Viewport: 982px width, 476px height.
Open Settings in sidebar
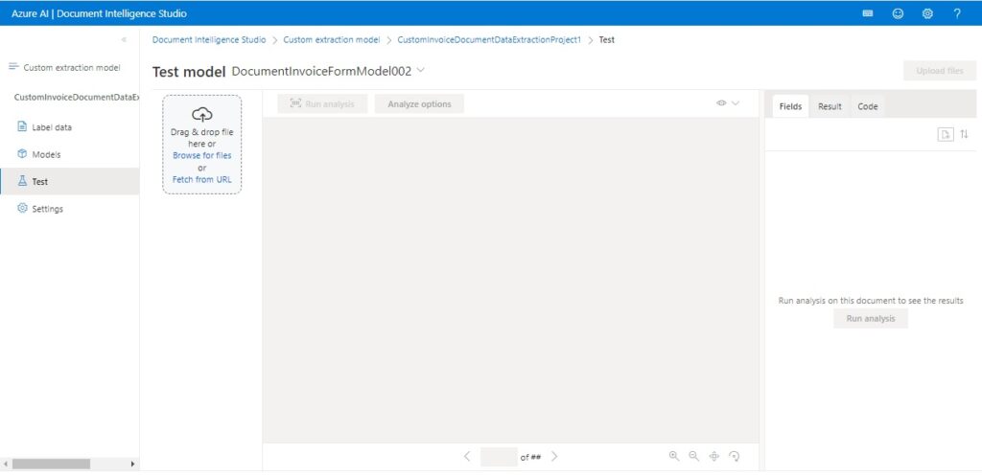coord(69,209)
